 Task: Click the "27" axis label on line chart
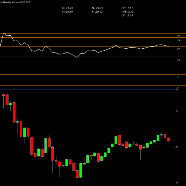pyautogui.click(x=178, y=36)
